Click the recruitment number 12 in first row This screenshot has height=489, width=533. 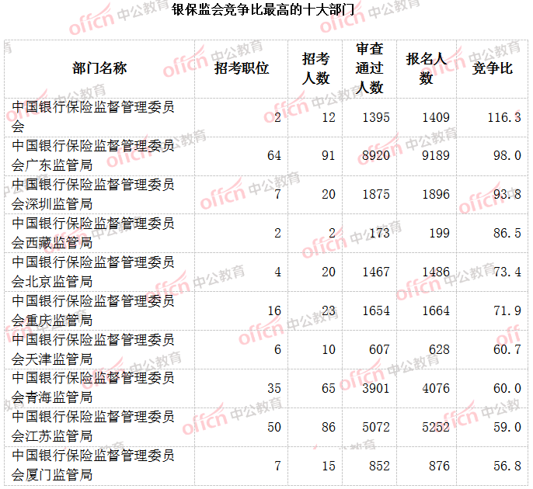[x=329, y=117]
